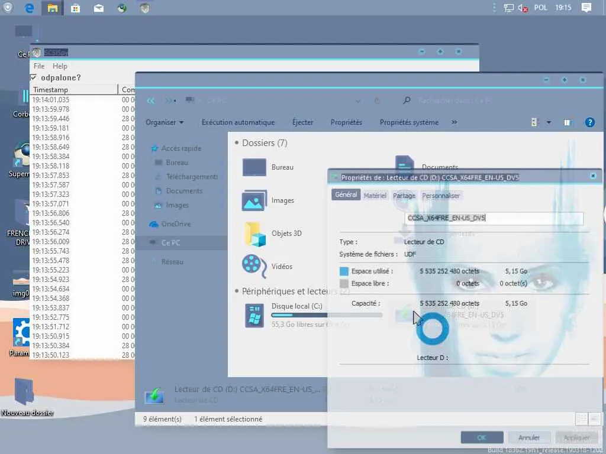Open Edge browser from taskbar
The image size is (606, 454).
coord(29,8)
